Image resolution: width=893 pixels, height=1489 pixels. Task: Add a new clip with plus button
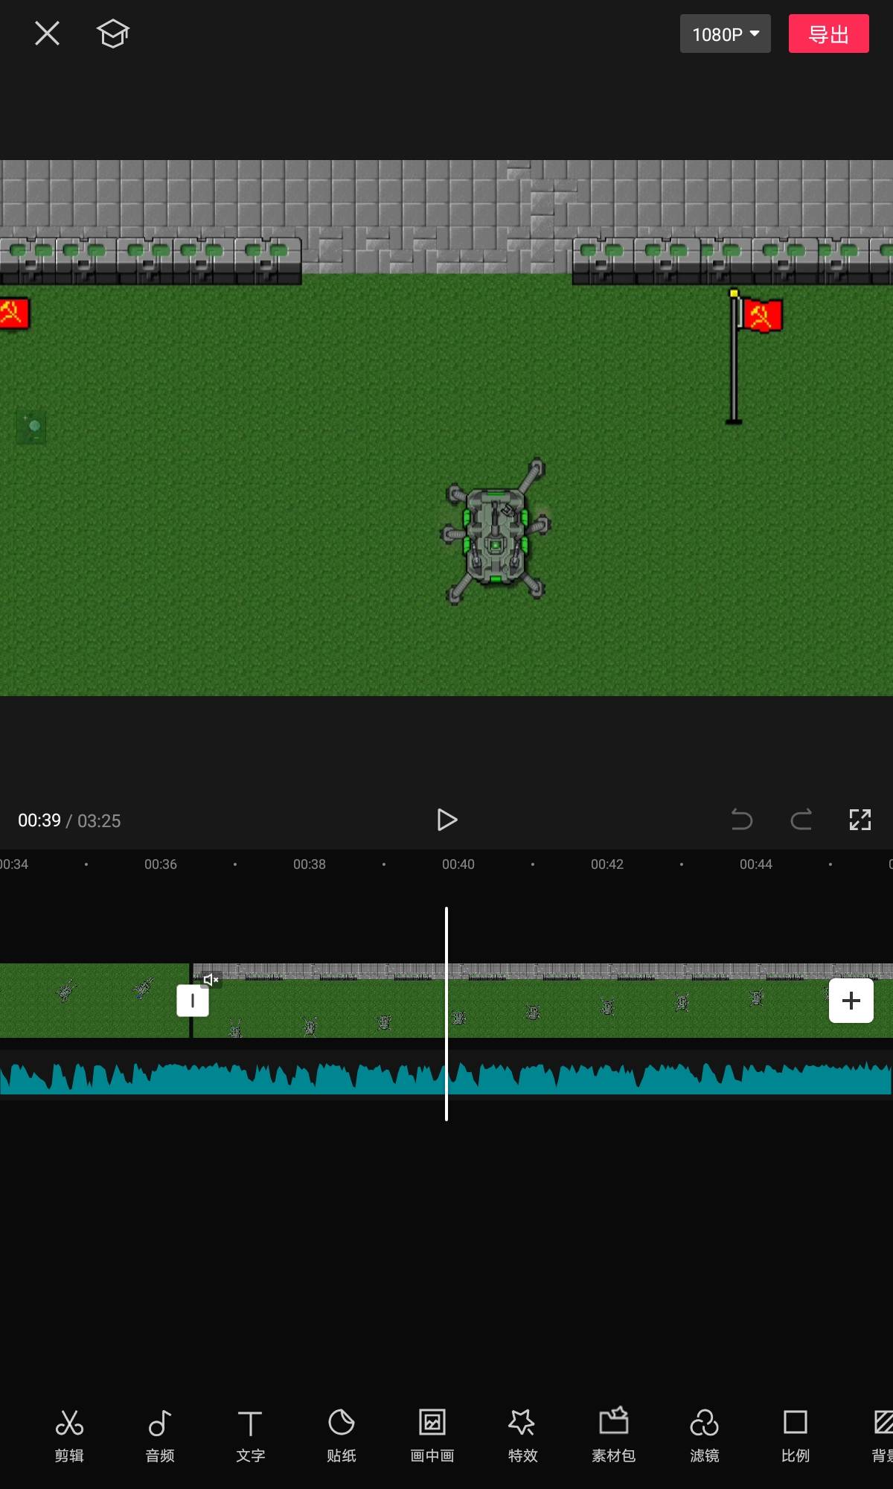coord(851,1001)
